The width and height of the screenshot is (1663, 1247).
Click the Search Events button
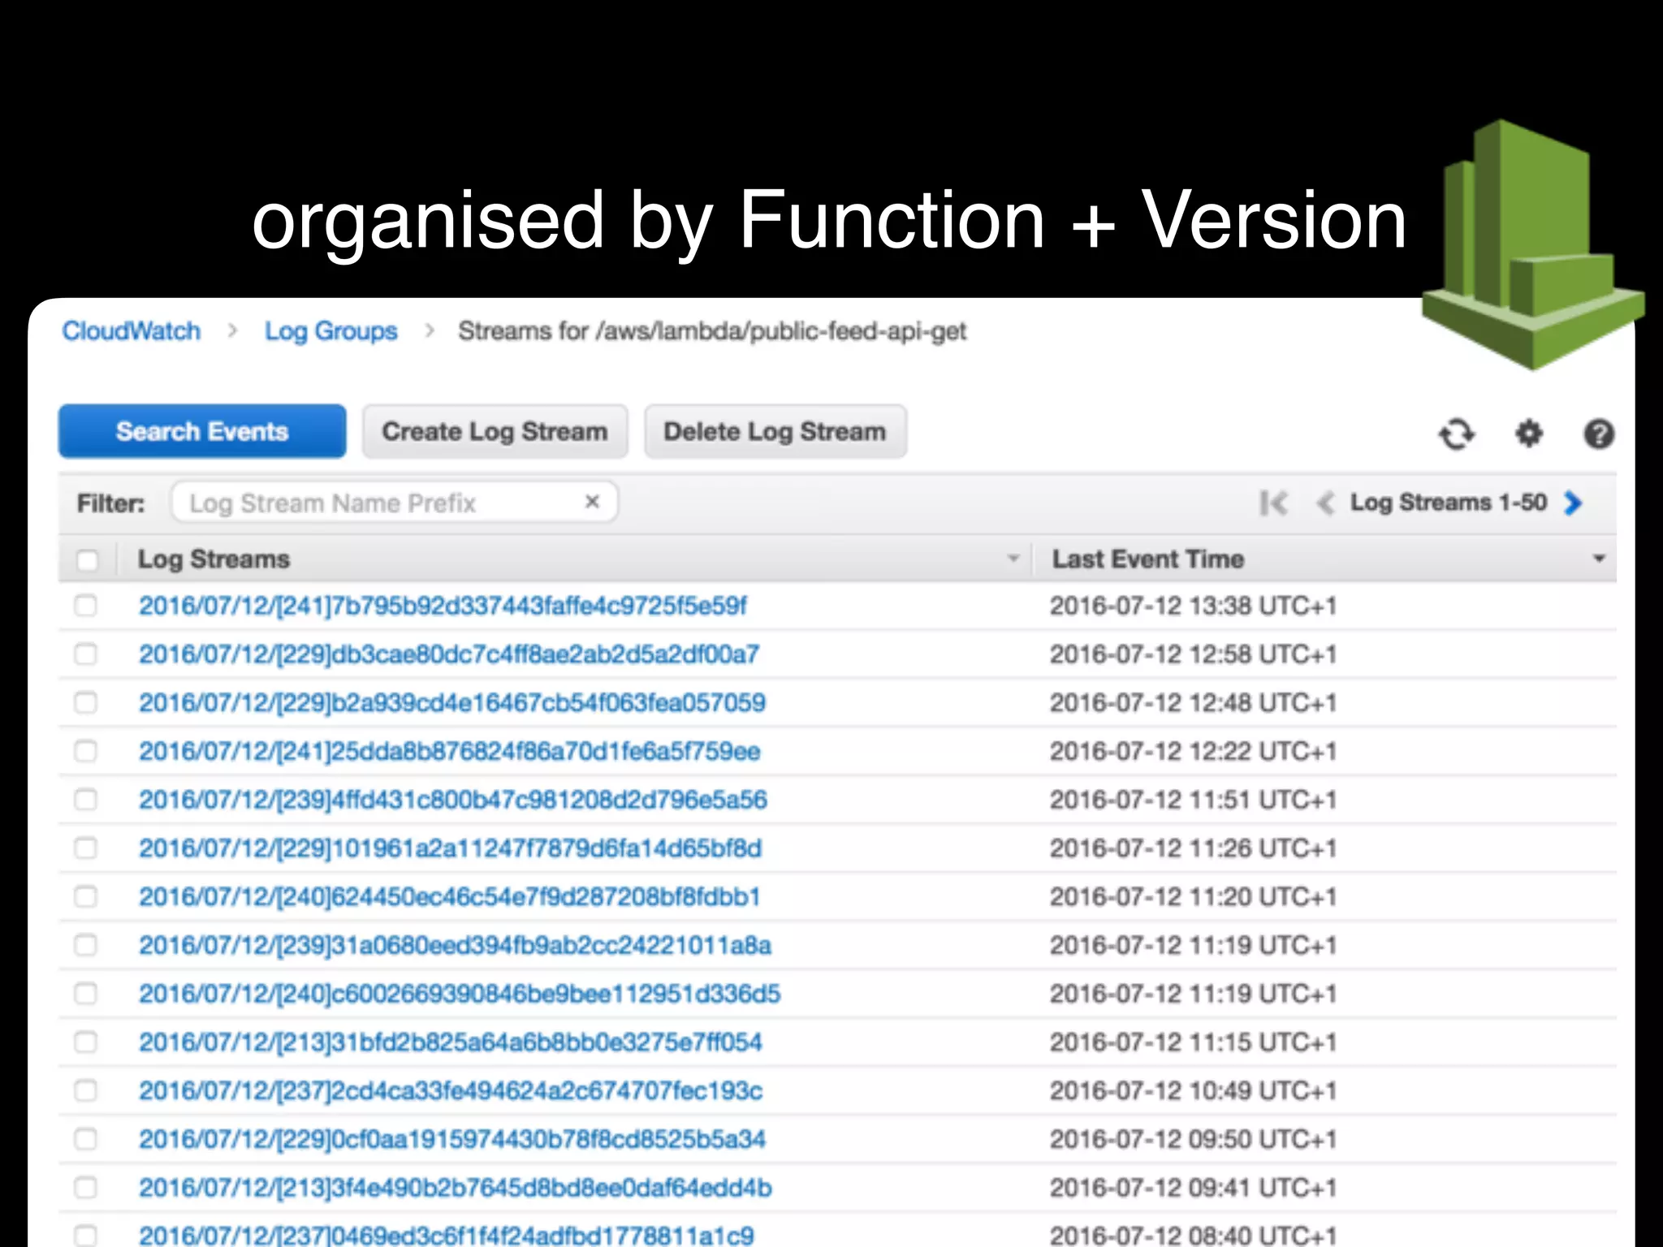tap(202, 431)
